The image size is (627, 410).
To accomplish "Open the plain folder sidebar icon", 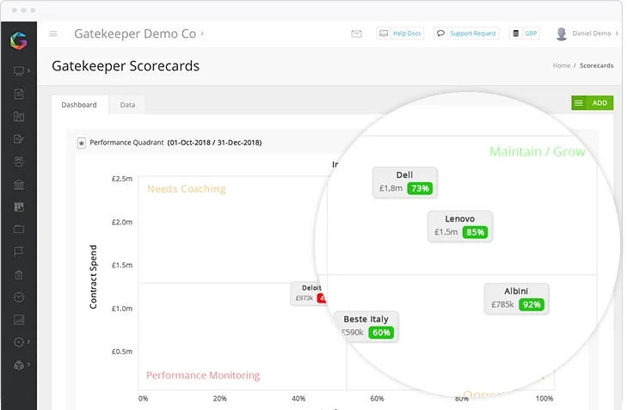I will click(x=19, y=229).
